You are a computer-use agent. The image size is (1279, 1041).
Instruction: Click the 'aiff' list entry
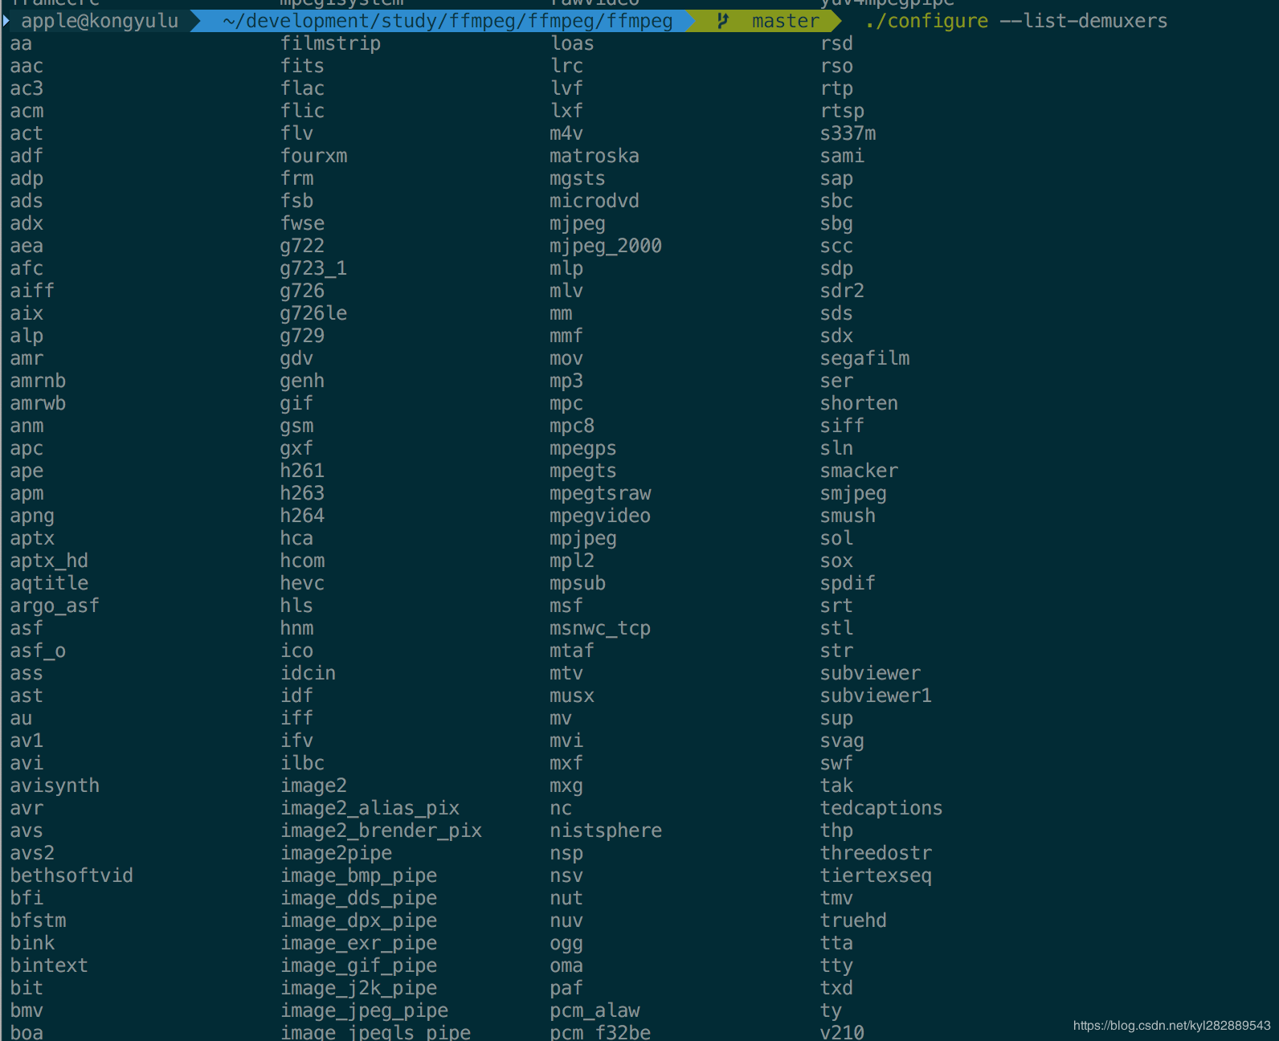pyautogui.click(x=32, y=291)
